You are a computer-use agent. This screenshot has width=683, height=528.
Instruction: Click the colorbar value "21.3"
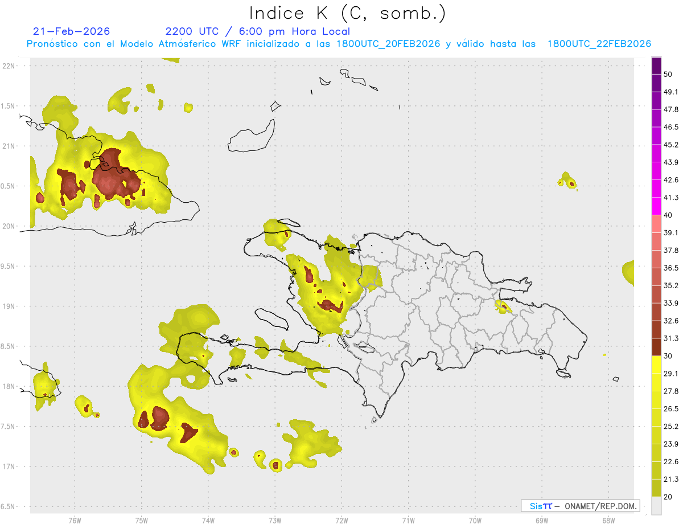coord(672,480)
